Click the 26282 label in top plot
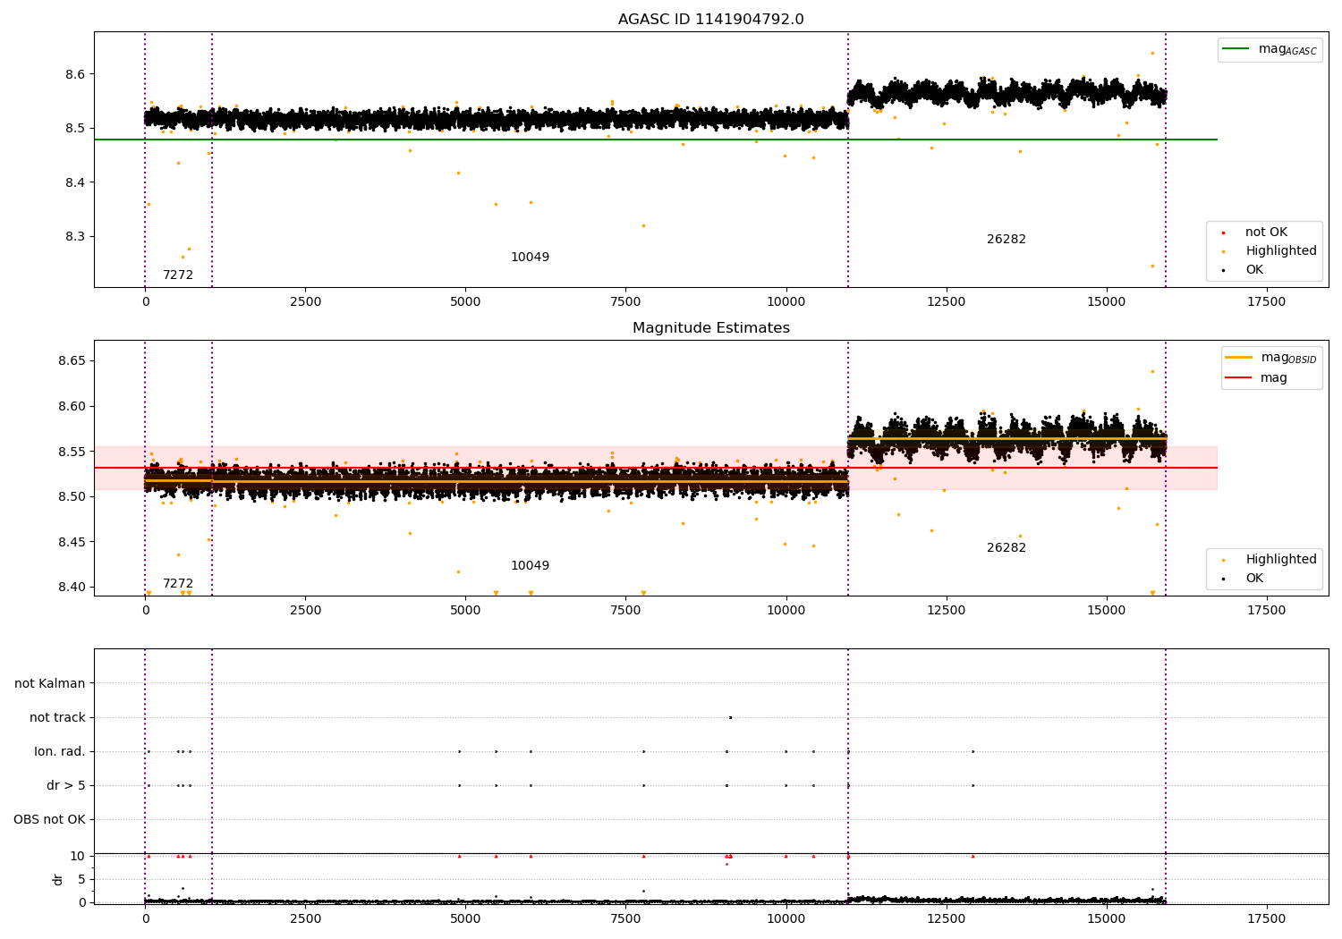Image resolution: width=1342 pixels, height=939 pixels. click(x=1007, y=240)
